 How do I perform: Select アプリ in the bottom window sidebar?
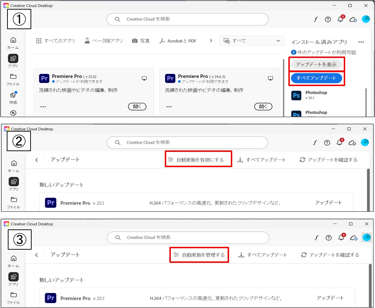tap(13, 279)
